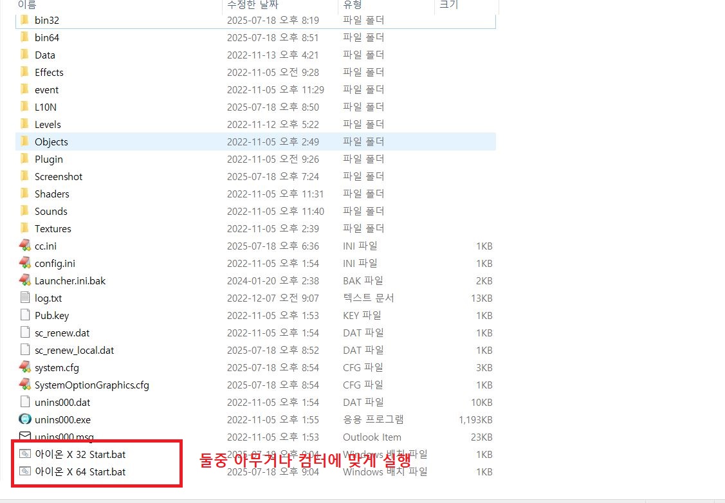
Task: Select the Objects folder row
Action: [255, 142]
